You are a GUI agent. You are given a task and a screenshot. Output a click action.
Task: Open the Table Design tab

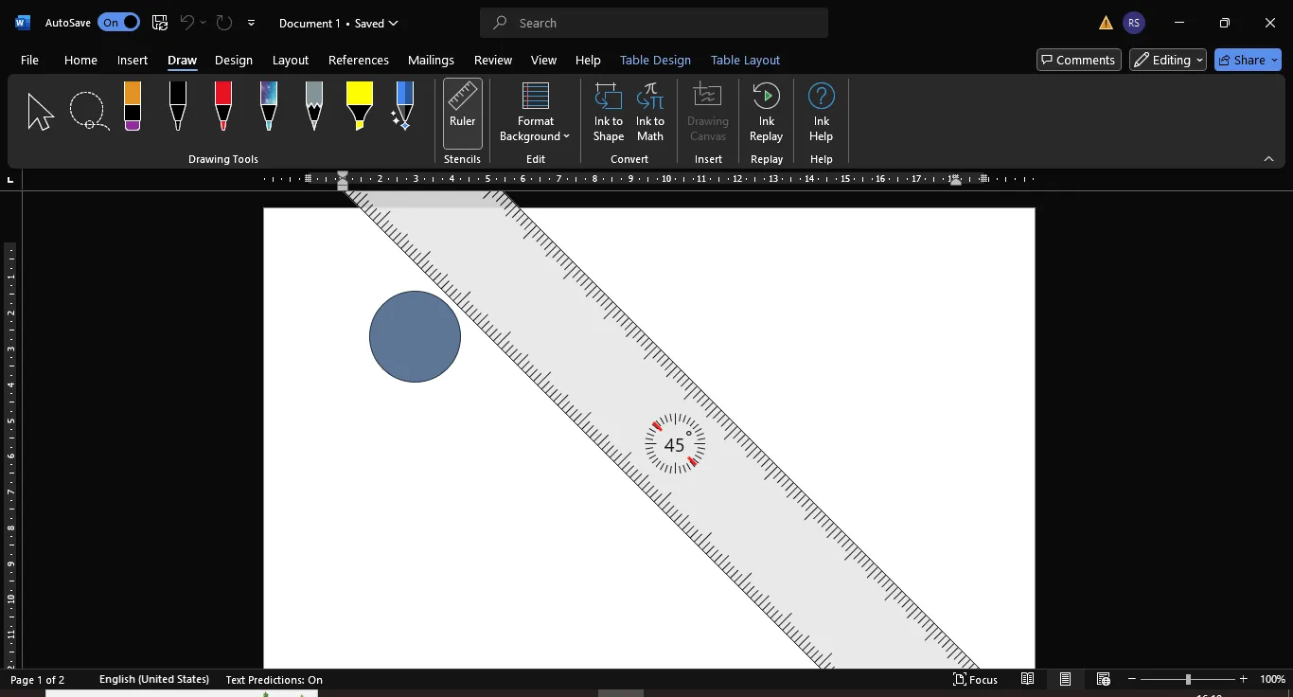coord(655,60)
